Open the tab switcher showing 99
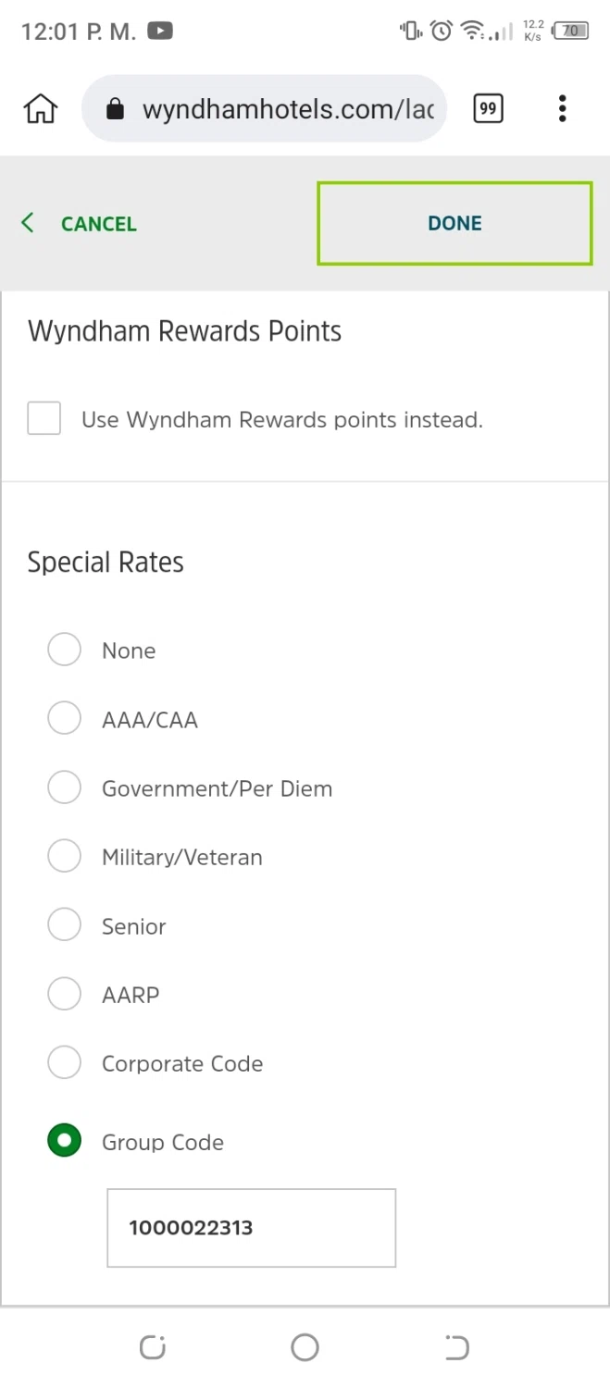This screenshot has height=1388, width=610. pyautogui.click(x=488, y=109)
